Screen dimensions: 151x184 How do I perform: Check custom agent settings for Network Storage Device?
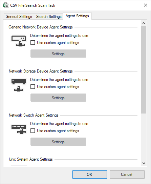tap(33, 87)
